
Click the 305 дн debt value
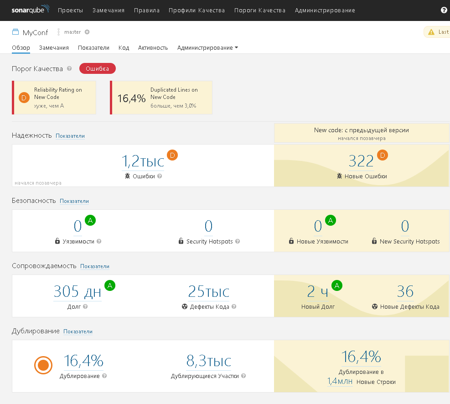tap(78, 291)
